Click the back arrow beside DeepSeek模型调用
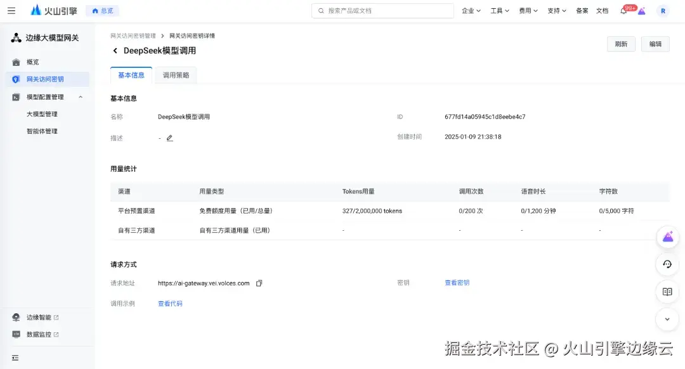Screen dimensions: 685x369 point(115,51)
